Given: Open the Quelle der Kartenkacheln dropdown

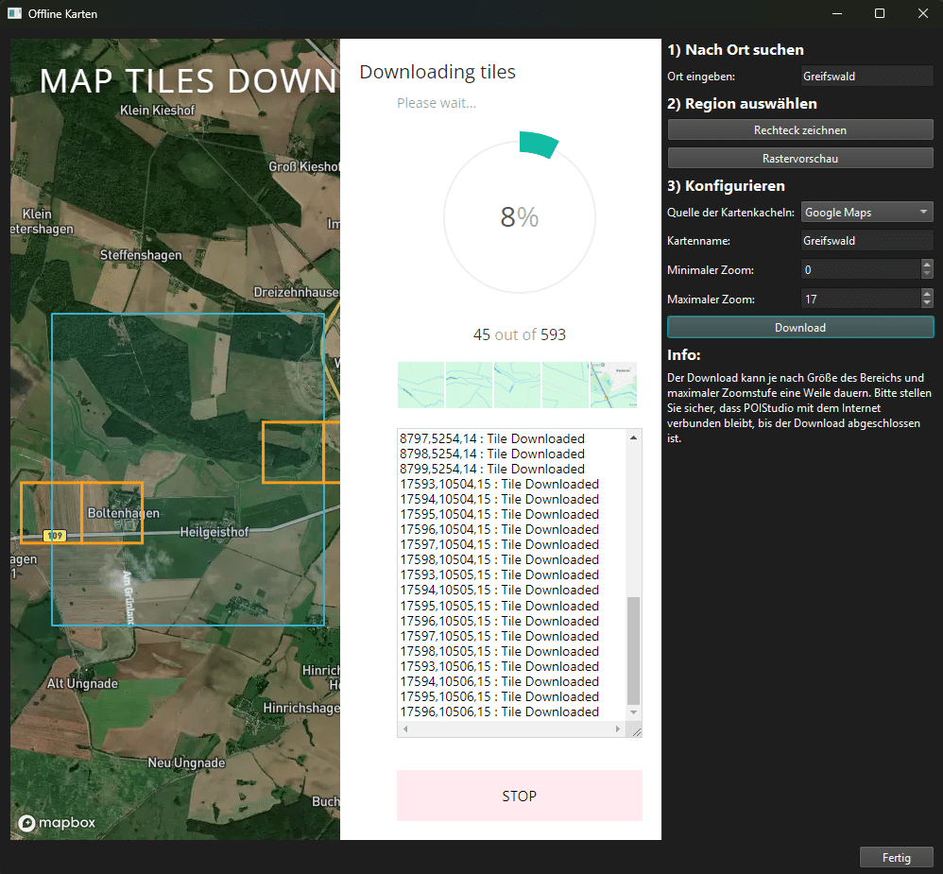Looking at the screenshot, I should coord(866,213).
